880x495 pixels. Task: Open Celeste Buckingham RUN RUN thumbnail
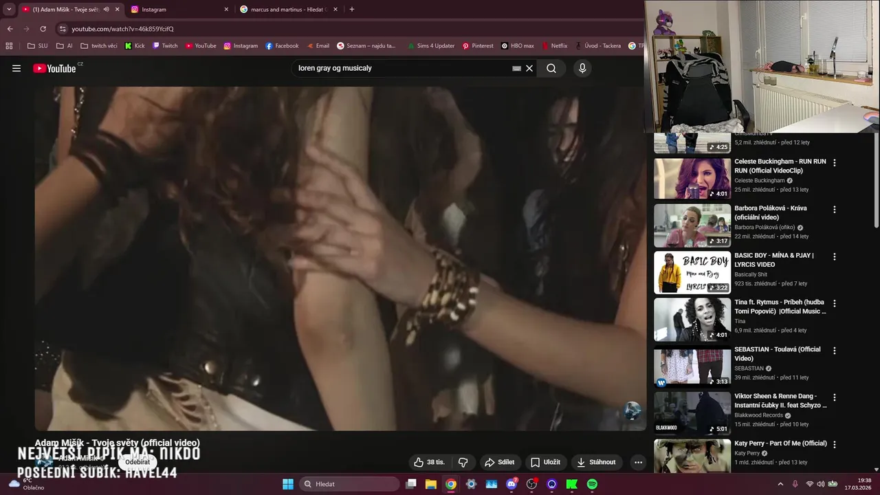coord(692,179)
